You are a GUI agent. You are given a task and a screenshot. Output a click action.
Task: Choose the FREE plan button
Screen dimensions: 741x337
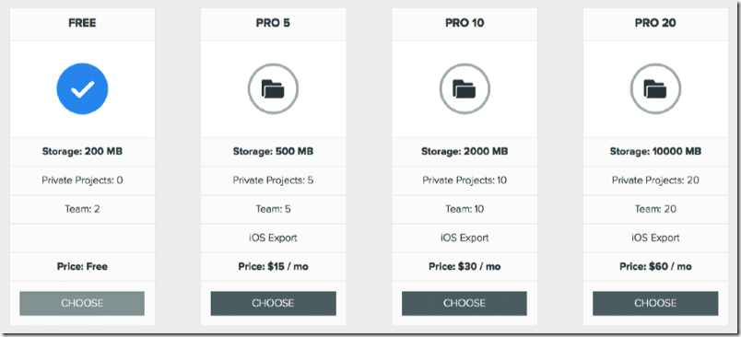(82, 303)
